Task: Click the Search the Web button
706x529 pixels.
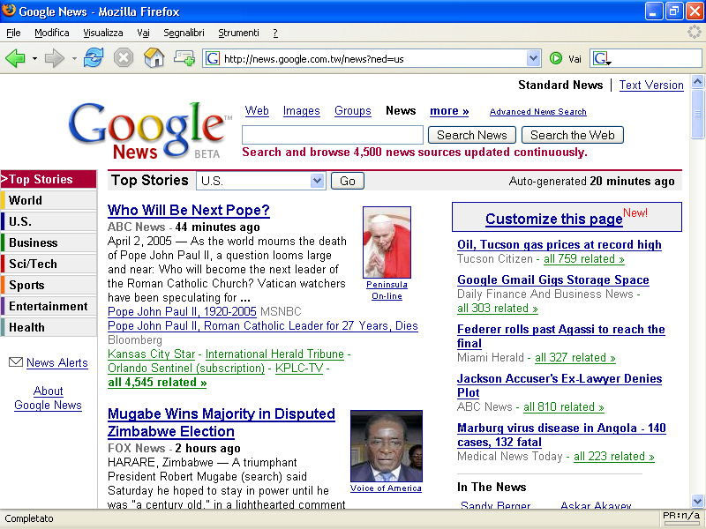Action: (572, 135)
